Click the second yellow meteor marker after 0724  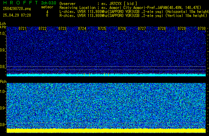(x=90, y=75)
